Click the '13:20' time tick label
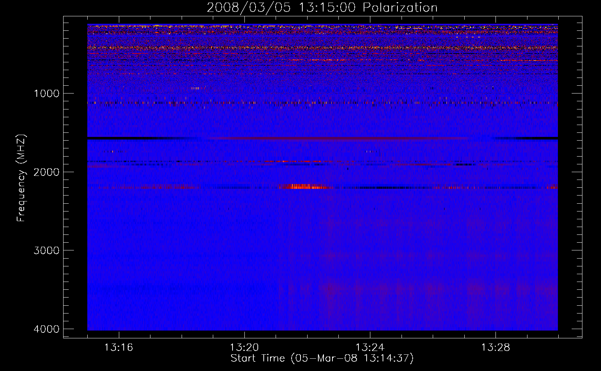Image resolution: width=601 pixels, height=371 pixels. 244,348
